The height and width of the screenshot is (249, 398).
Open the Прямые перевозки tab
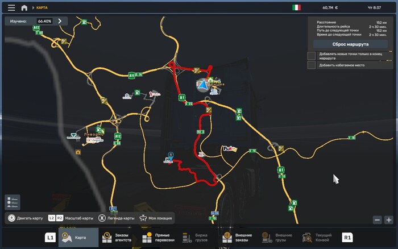[159, 238]
